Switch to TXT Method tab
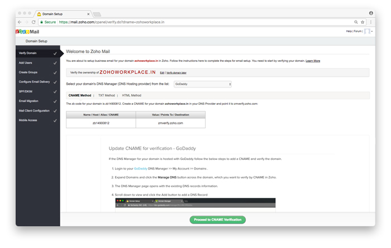This screenshot has width=391, height=248. (107, 95)
